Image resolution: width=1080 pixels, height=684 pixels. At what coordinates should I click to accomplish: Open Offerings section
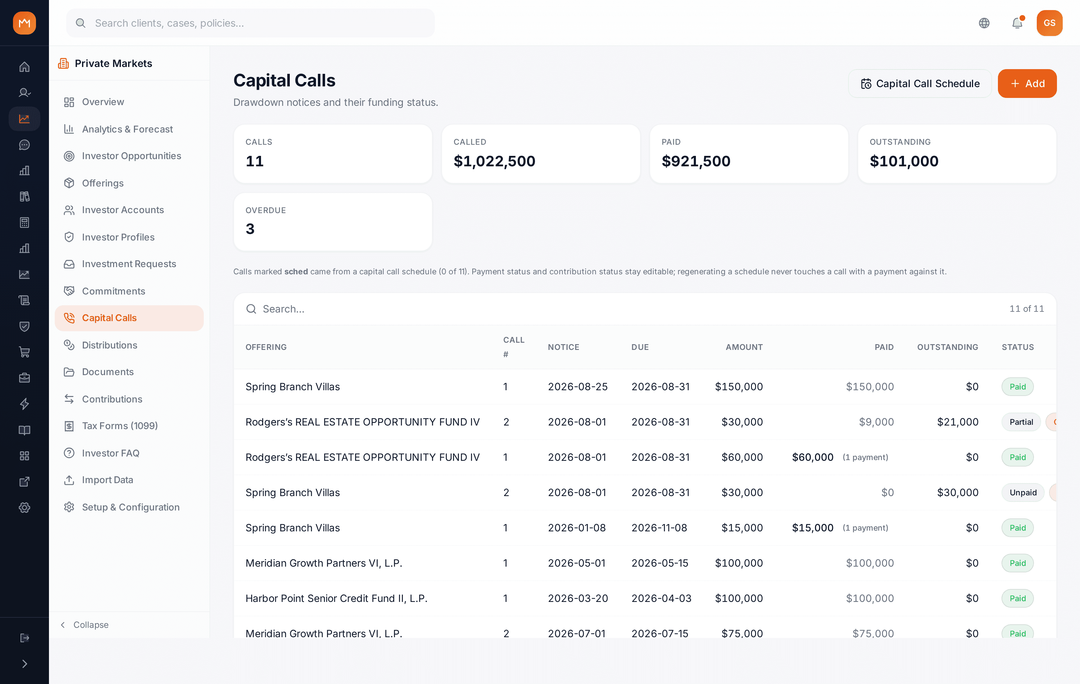coord(129,183)
